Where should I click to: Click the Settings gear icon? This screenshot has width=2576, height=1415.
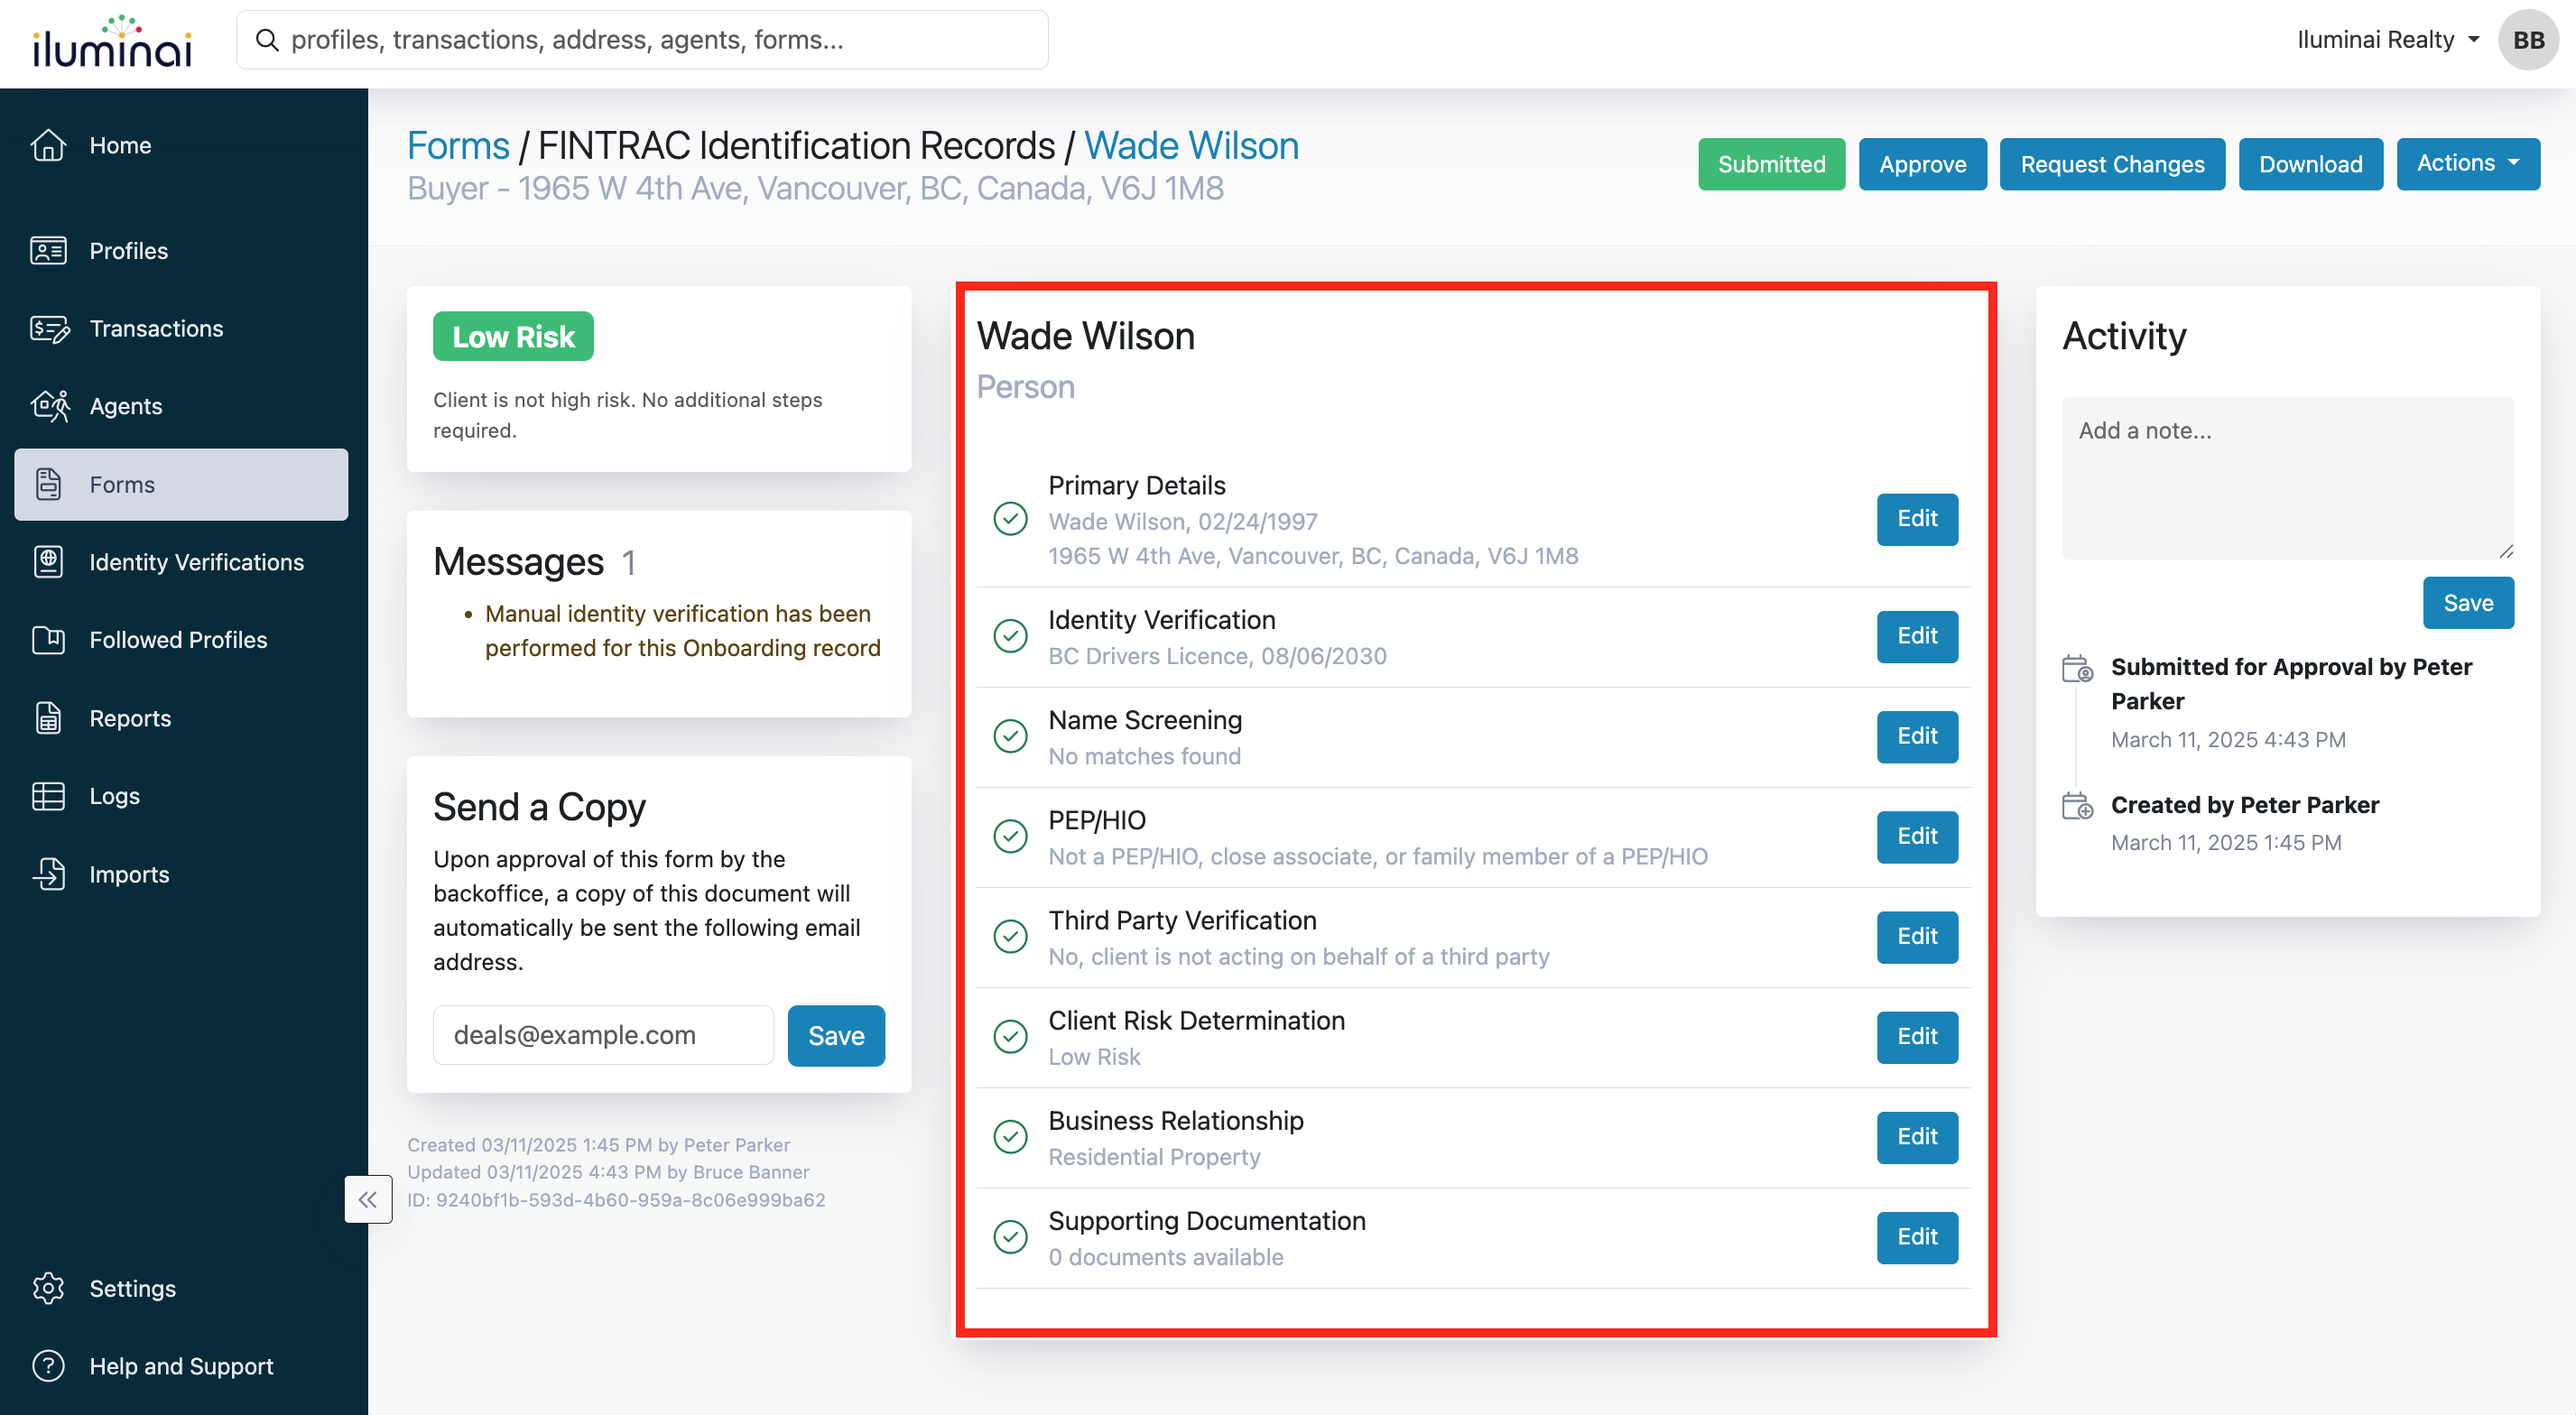pos(48,1288)
